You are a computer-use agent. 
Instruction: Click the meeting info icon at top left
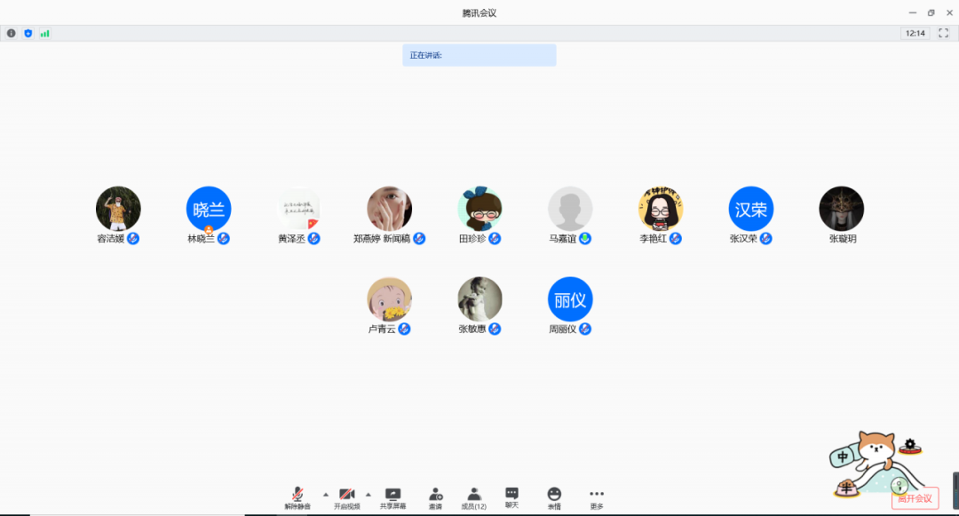(12, 33)
